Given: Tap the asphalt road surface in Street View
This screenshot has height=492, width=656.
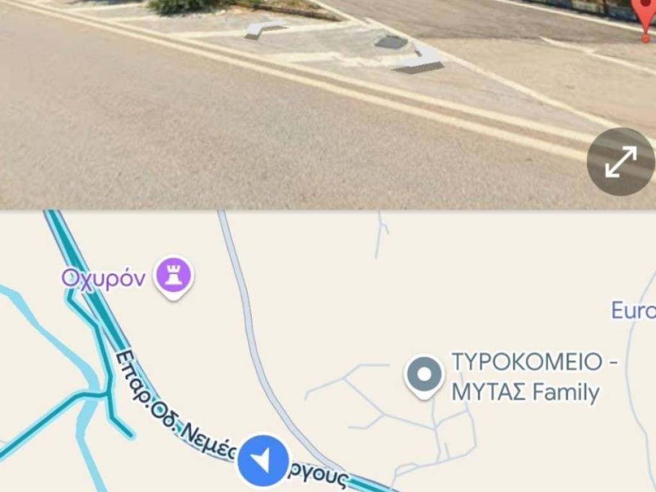Looking at the screenshot, I should (209, 134).
